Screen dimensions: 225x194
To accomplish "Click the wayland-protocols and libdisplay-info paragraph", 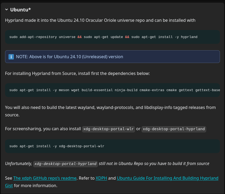I will click(x=110, y=111).
